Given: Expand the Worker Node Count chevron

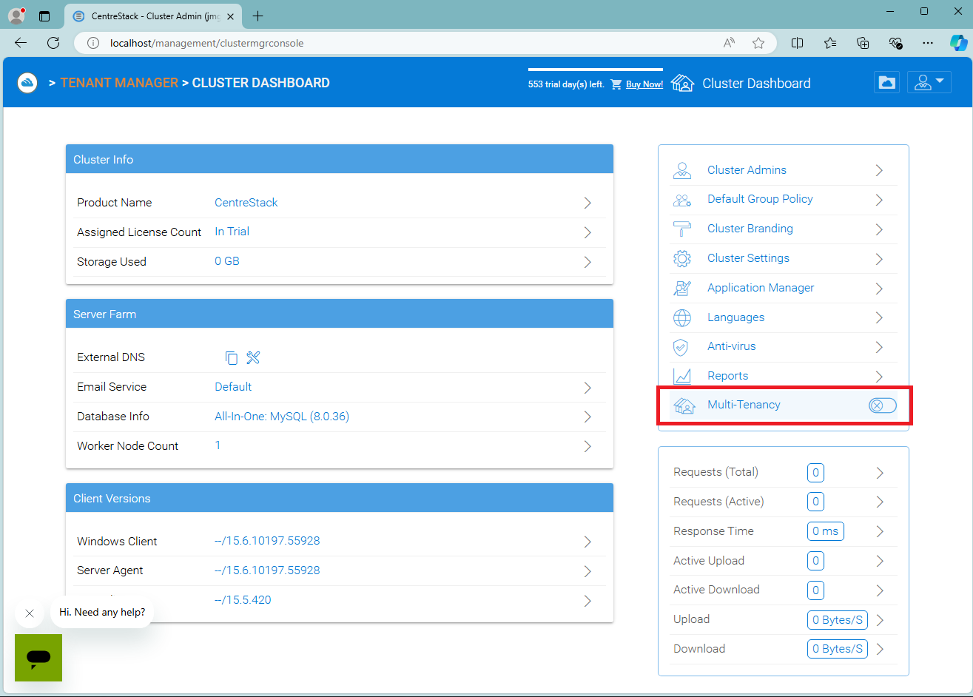Looking at the screenshot, I should point(587,446).
